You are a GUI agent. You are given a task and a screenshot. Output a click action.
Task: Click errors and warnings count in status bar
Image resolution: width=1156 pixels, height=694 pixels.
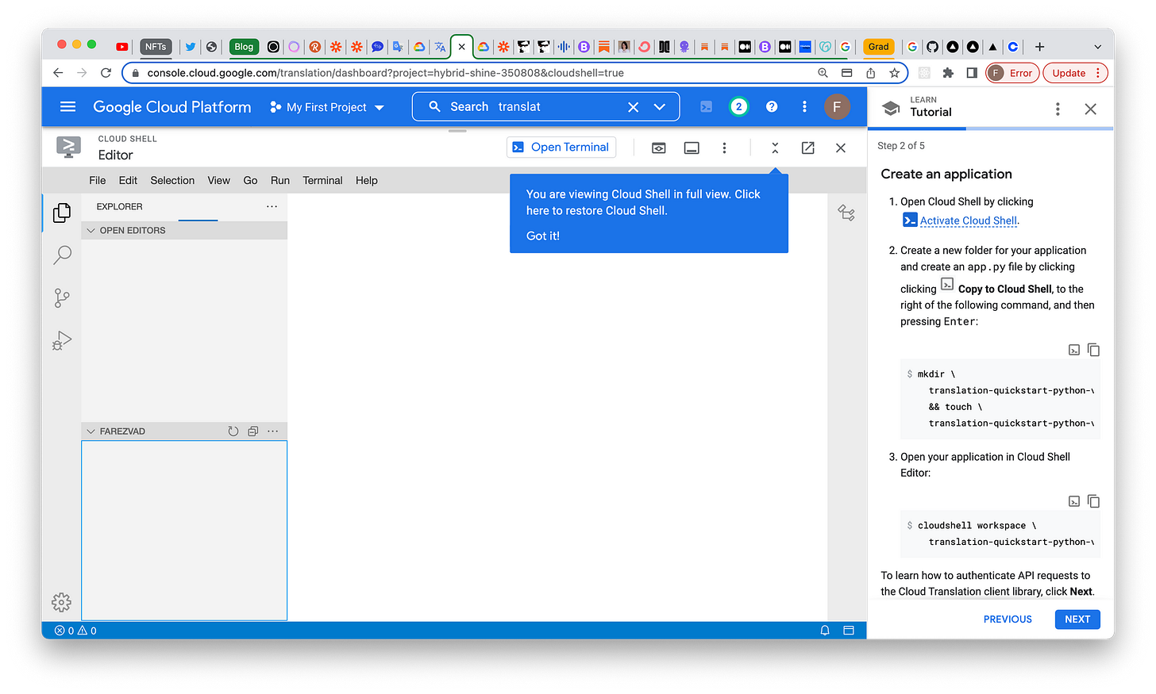tap(75, 631)
